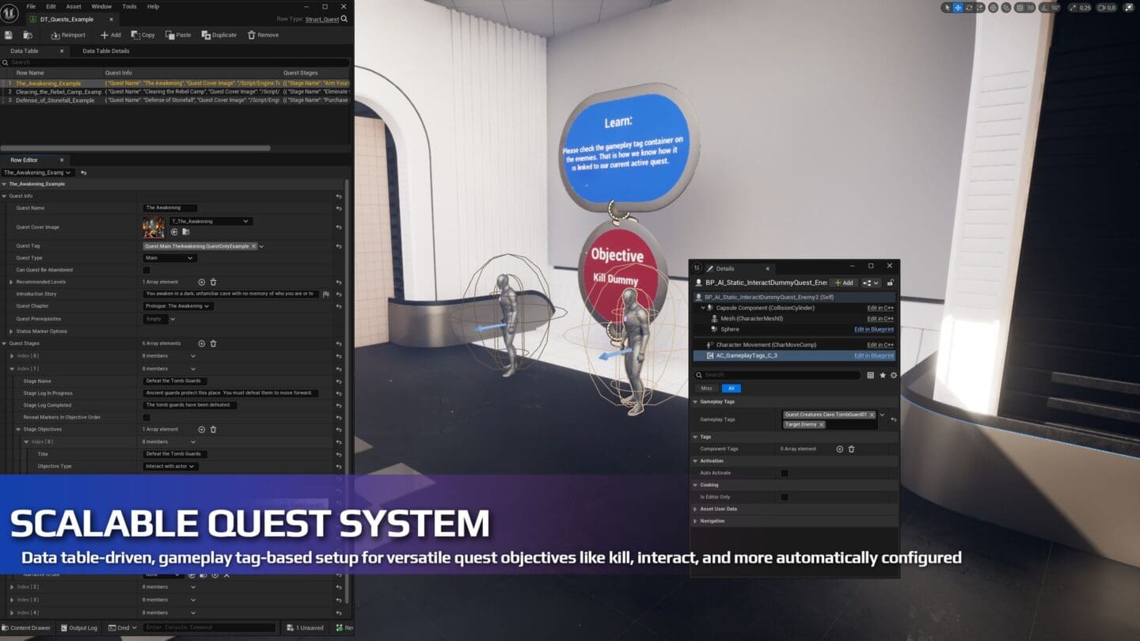Open the Quest Chapter dropdown
1140x641 pixels.
click(x=178, y=306)
